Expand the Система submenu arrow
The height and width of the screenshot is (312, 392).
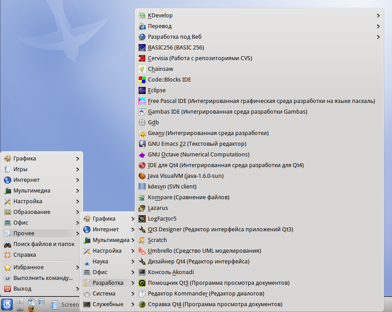pos(133,294)
